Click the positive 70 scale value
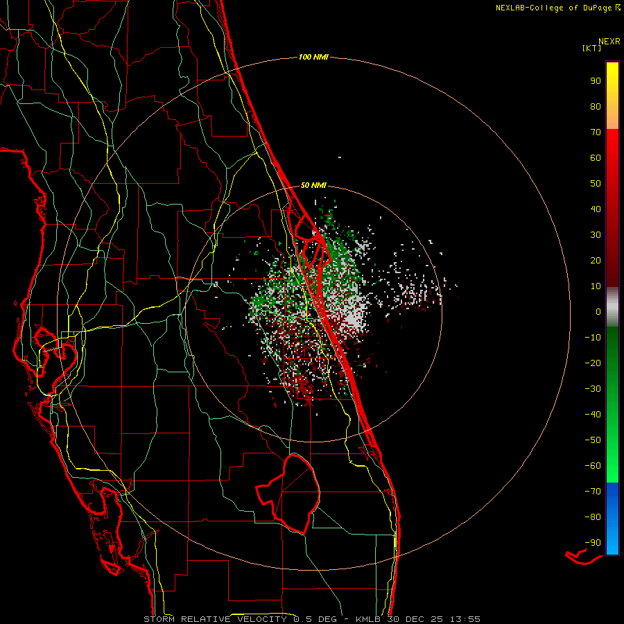Viewport: 624px width, 624px height. tap(596, 132)
